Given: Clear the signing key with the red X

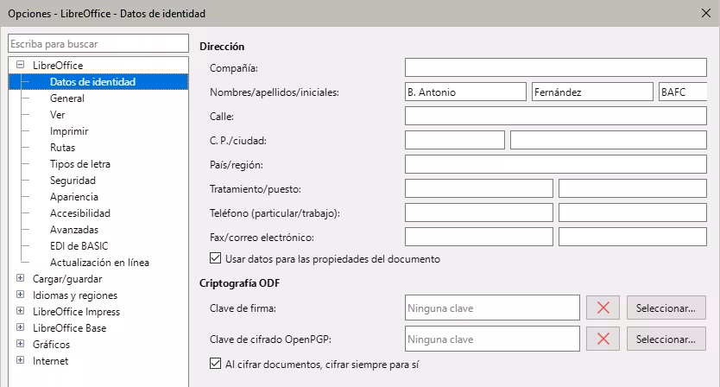Looking at the screenshot, I should (603, 308).
